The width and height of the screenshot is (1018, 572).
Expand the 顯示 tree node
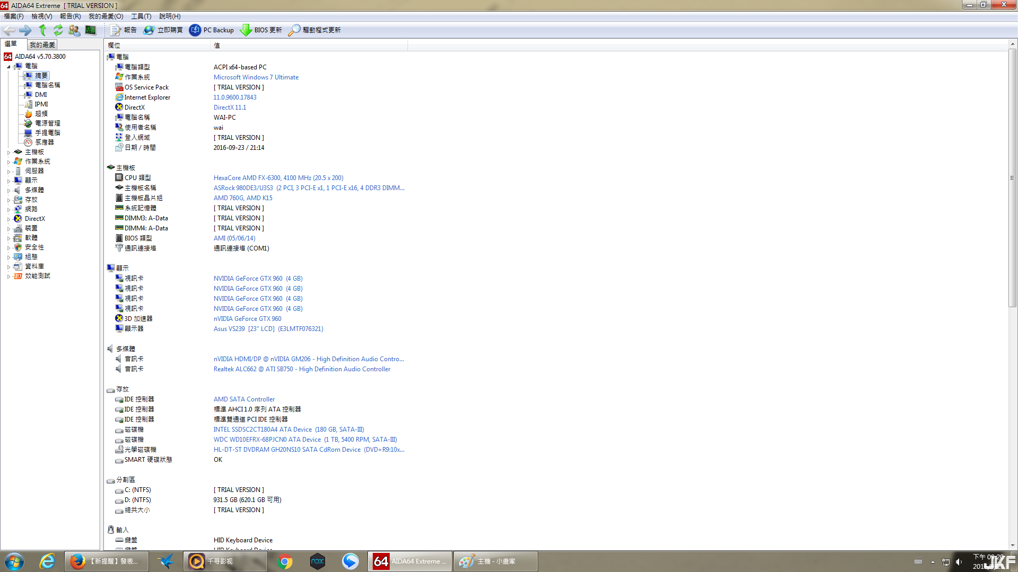click(x=8, y=181)
